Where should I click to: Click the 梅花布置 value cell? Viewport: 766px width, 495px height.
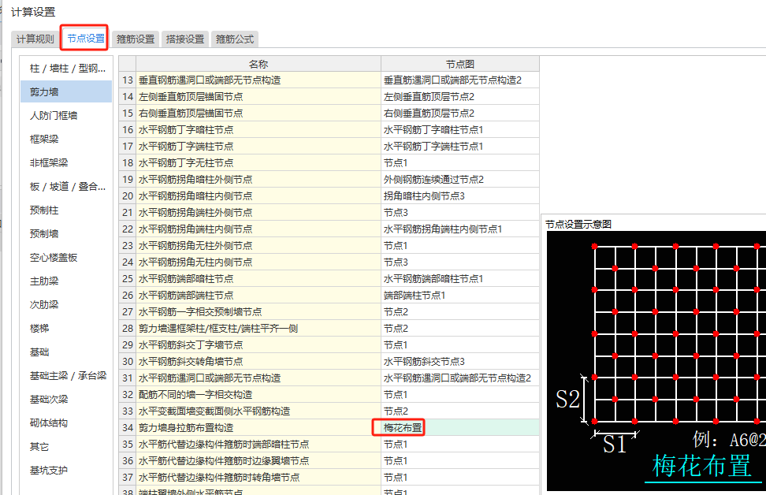tap(460, 428)
